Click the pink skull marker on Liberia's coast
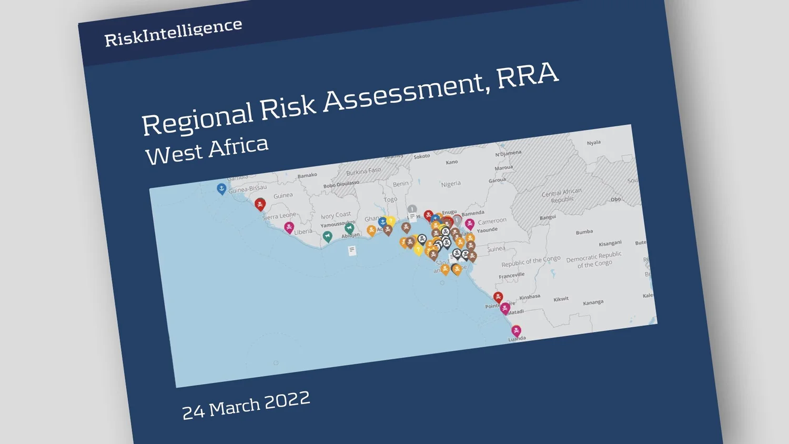 coord(289,227)
